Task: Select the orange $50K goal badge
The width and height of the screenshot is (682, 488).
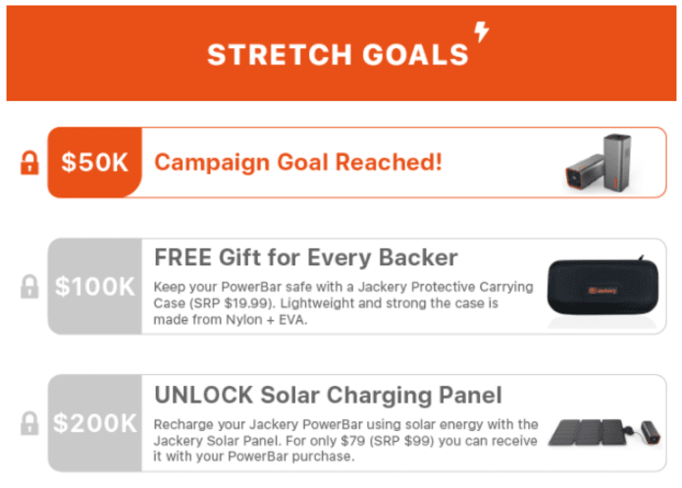Action: click(95, 162)
